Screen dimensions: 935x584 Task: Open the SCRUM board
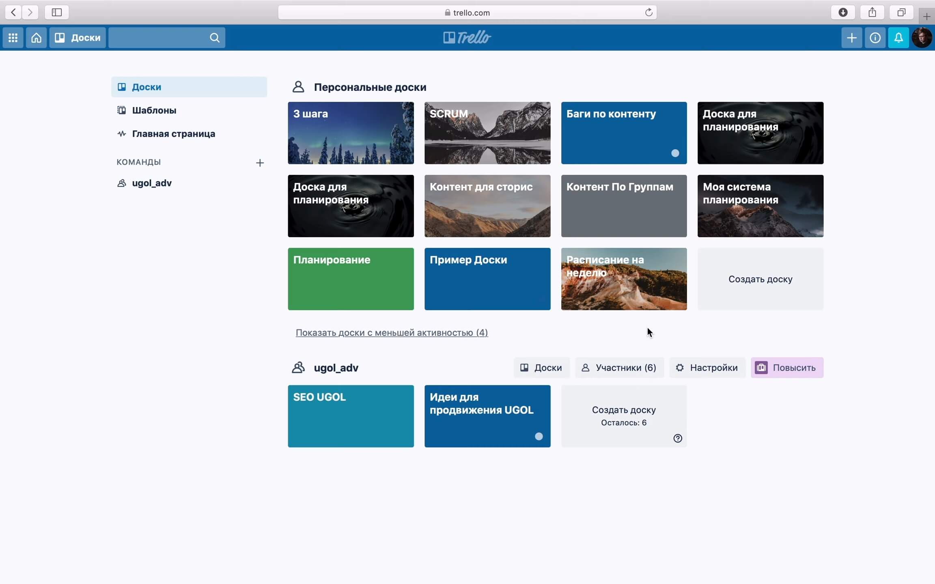pos(487,133)
